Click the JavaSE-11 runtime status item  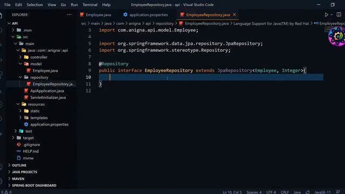[322, 192]
